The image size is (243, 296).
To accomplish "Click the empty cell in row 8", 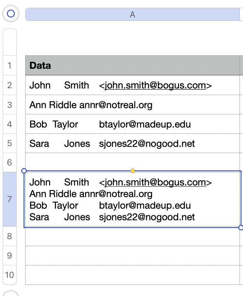I will tap(132, 236).
